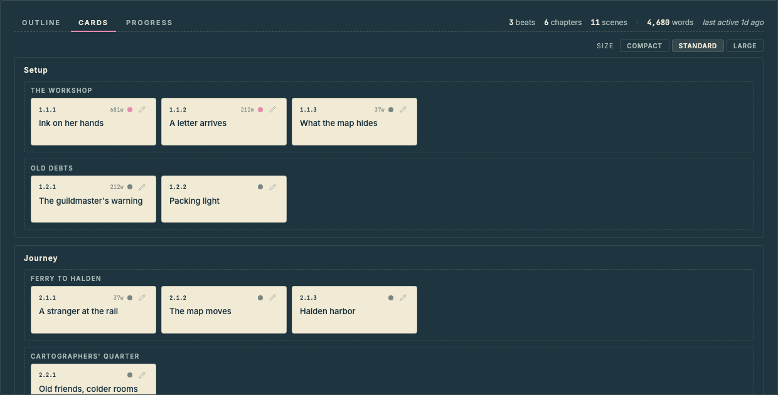
Task: Click status dot on 'Packing light' card
Action: pos(260,187)
